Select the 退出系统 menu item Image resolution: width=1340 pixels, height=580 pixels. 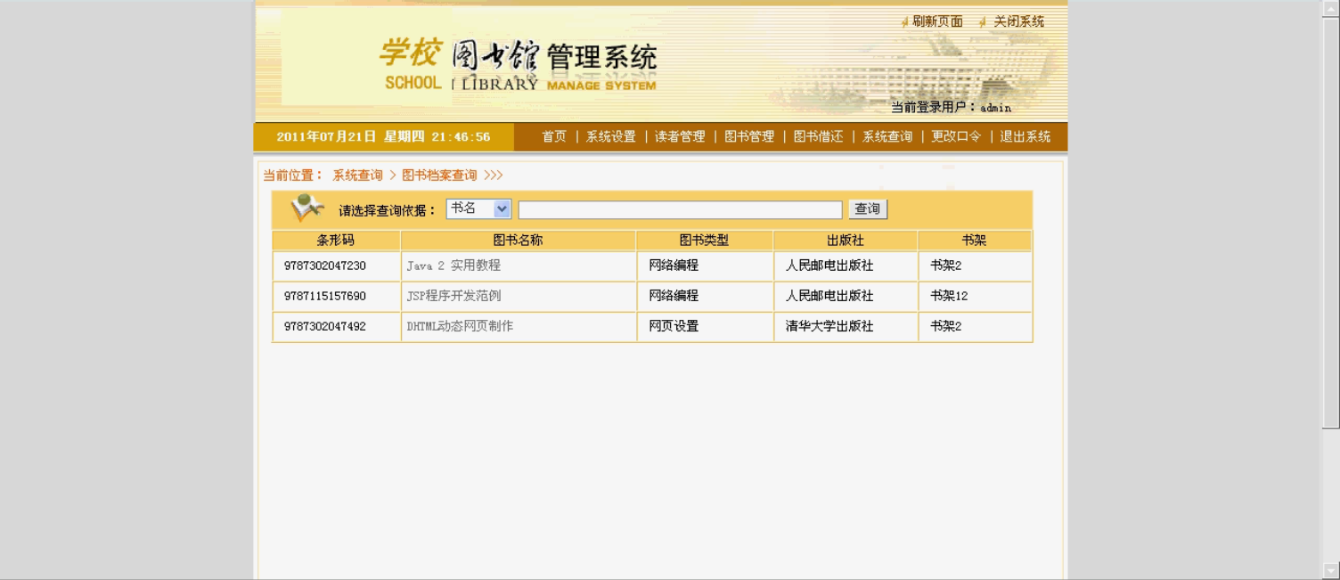pyautogui.click(x=1025, y=136)
